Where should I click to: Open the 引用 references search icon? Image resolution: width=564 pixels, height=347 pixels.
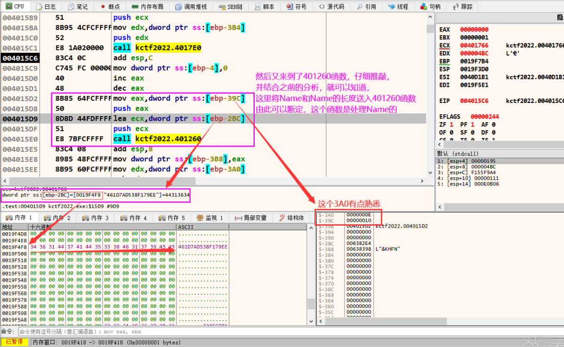point(360,7)
